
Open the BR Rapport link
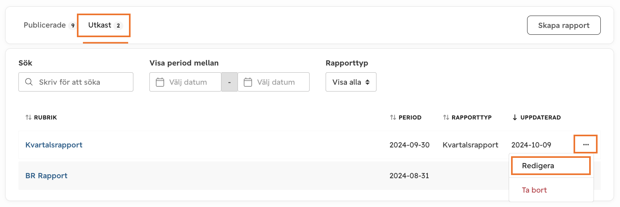pyautogui.click(x=46, y=175)
